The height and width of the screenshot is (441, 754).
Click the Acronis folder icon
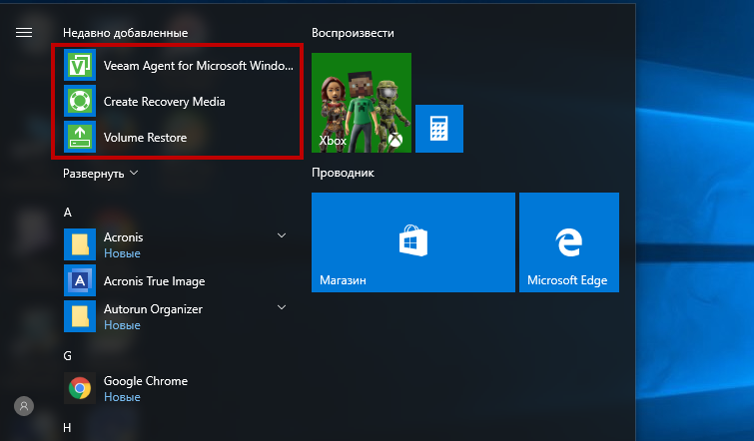80,244
